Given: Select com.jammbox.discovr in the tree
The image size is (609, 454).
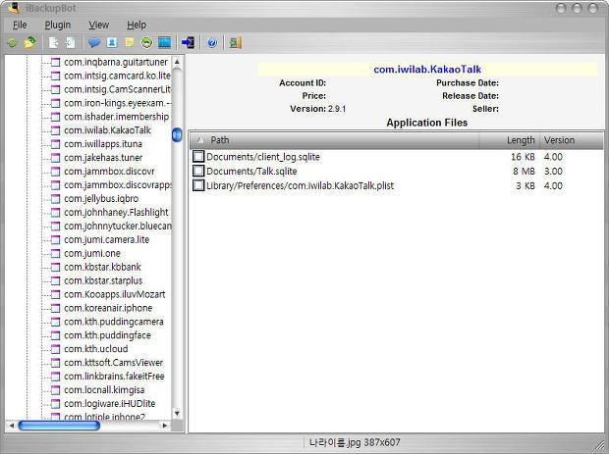Looking at the screenshot, I should [109, 172].
